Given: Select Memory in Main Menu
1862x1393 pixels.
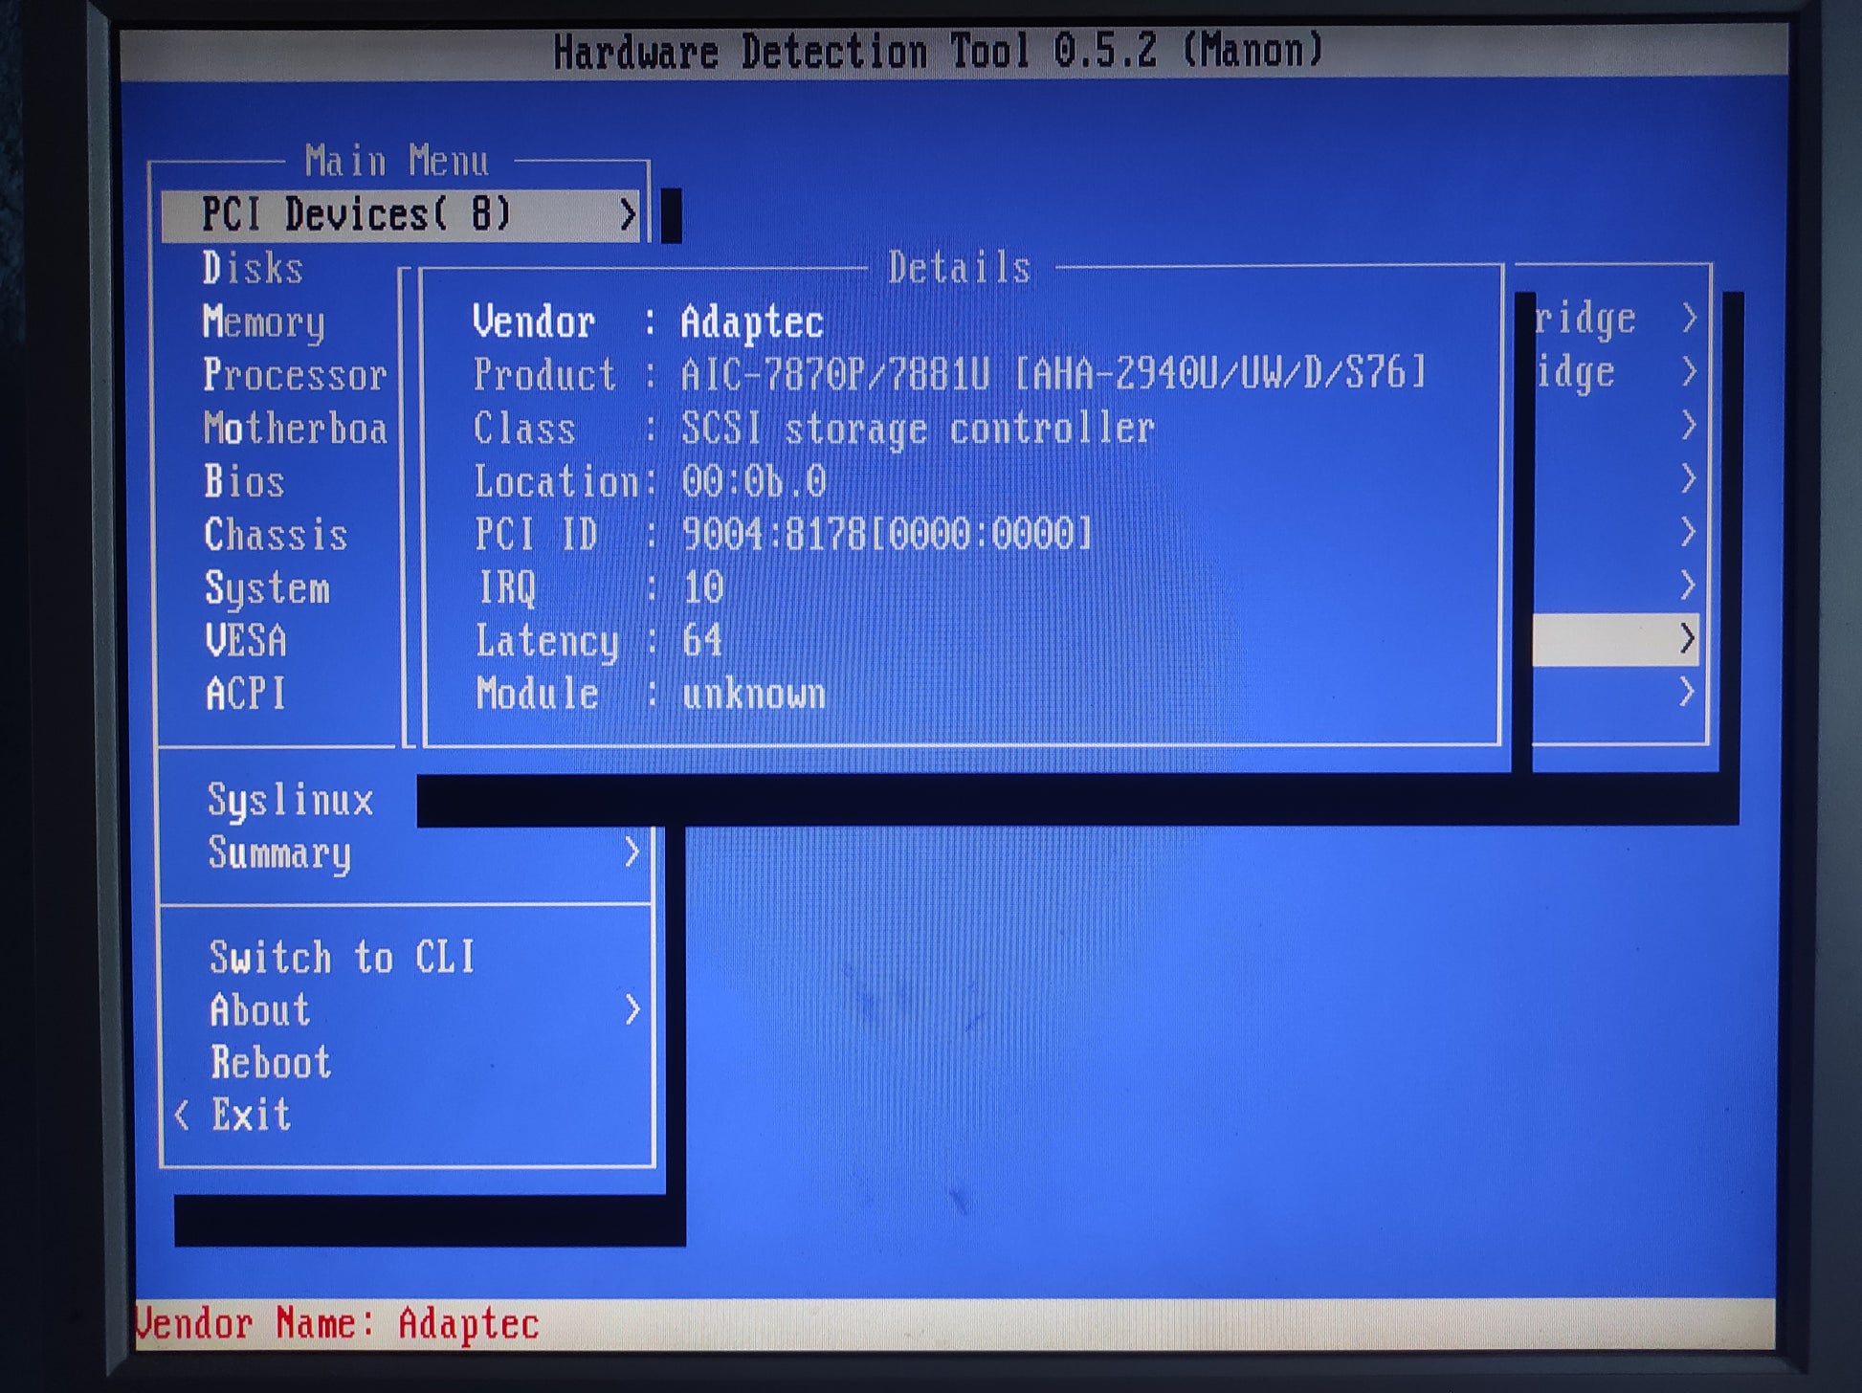Looking at the screenshot, I should pos(263,321).
